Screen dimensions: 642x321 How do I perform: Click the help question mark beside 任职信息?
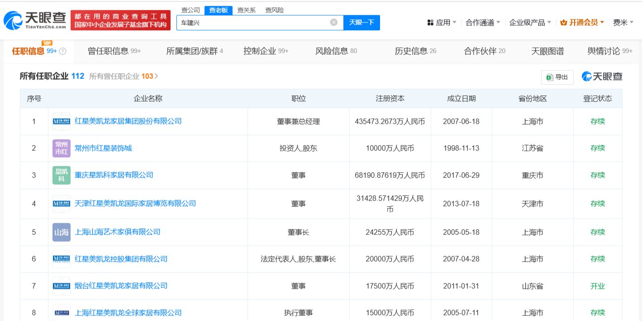coord(63,52)
